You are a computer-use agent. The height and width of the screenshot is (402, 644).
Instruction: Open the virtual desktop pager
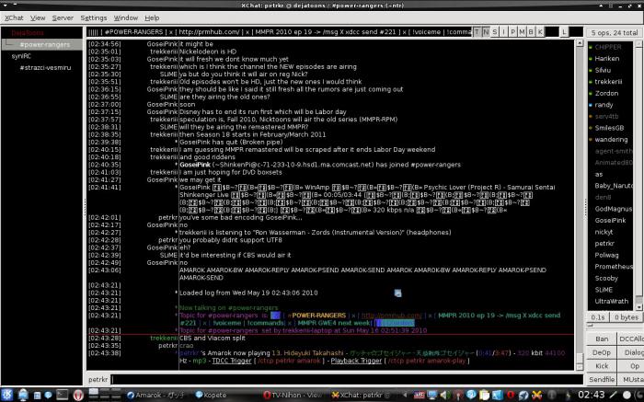[105, 395]
